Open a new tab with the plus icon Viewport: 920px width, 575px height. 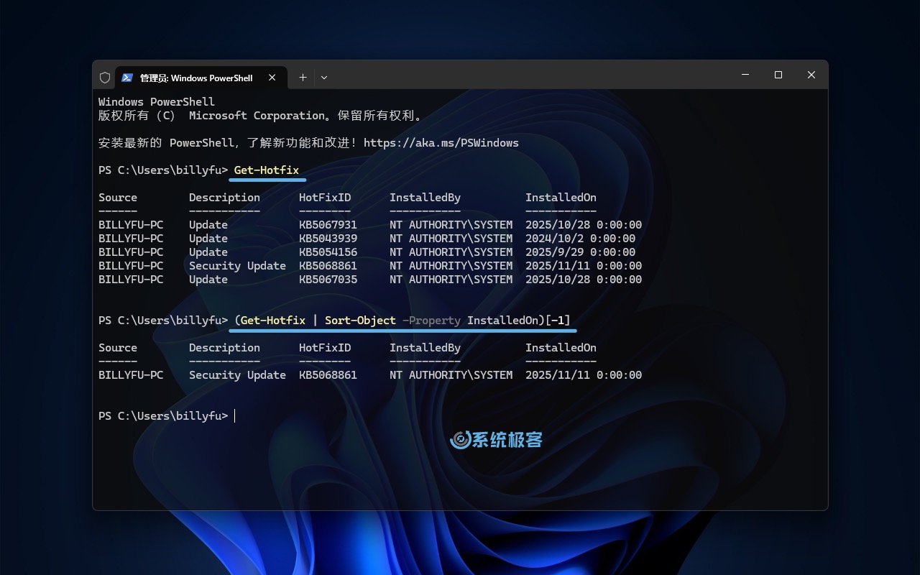(303, 77)
